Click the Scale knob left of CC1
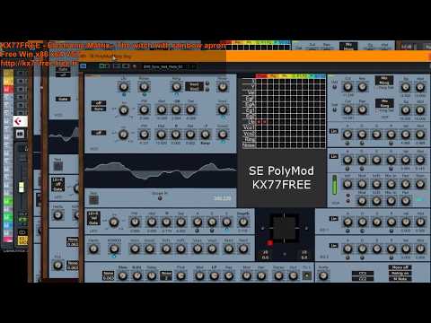The height and width of the screenshot is (323, 431). (x=323, y=275)
